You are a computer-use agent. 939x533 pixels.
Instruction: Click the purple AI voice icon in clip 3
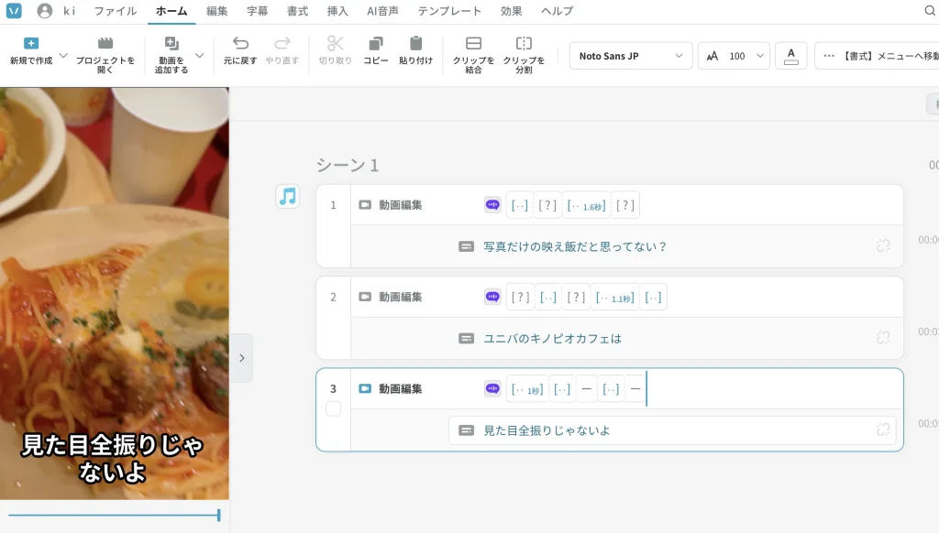point(492,389)
